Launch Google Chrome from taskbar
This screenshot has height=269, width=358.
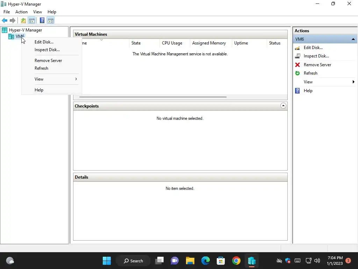236,261
